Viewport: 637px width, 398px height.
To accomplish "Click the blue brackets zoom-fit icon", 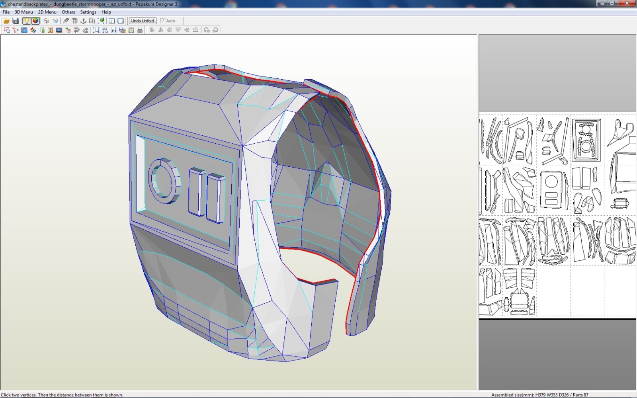I will [x=96, y=30].
